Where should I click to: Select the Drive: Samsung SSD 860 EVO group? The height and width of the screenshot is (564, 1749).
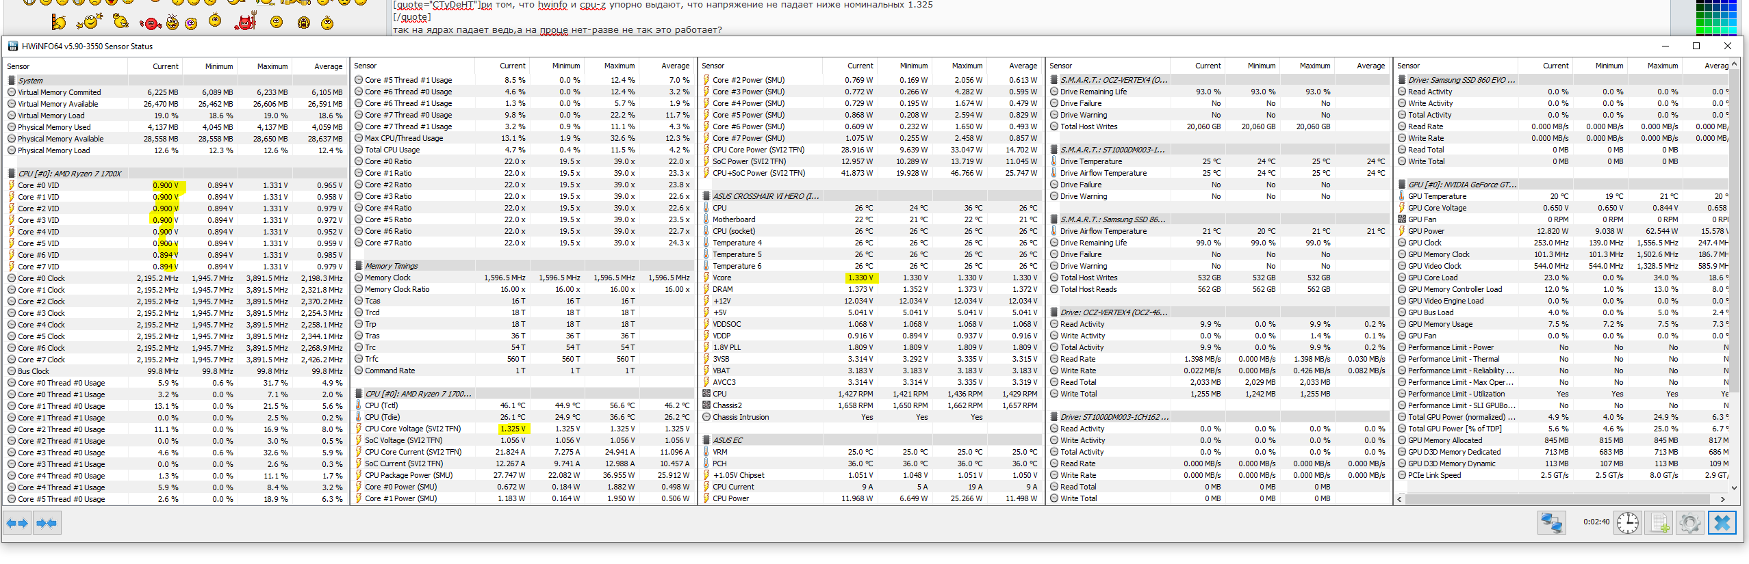pos(1563,80)
